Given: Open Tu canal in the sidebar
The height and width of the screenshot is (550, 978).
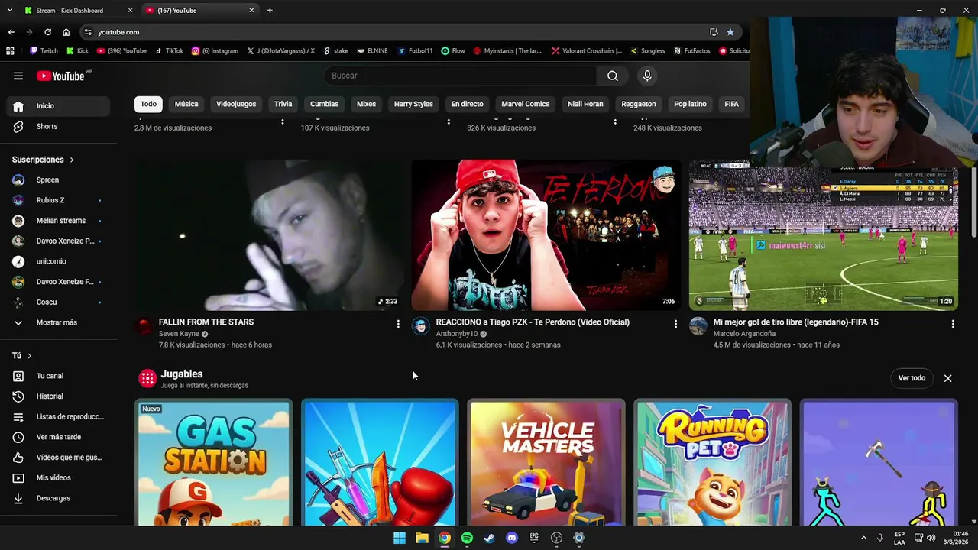Looking at the screenshot, I should click(58, 376).
